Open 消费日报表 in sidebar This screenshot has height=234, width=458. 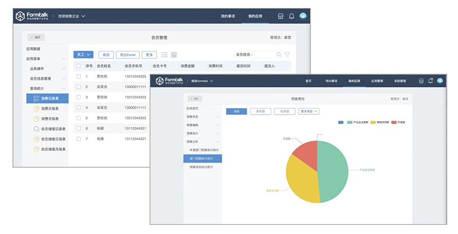pos(53,108)
